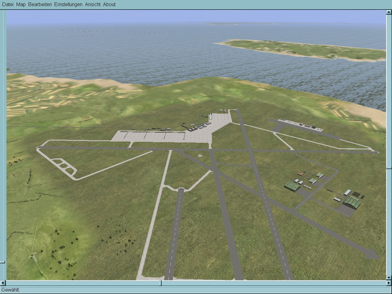392x294 pixels.
Task: Click the vertical scrollbar up arrow
Action: point(389,12)
